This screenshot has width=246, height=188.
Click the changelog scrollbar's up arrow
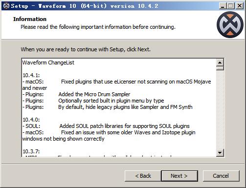coord(220,63)
